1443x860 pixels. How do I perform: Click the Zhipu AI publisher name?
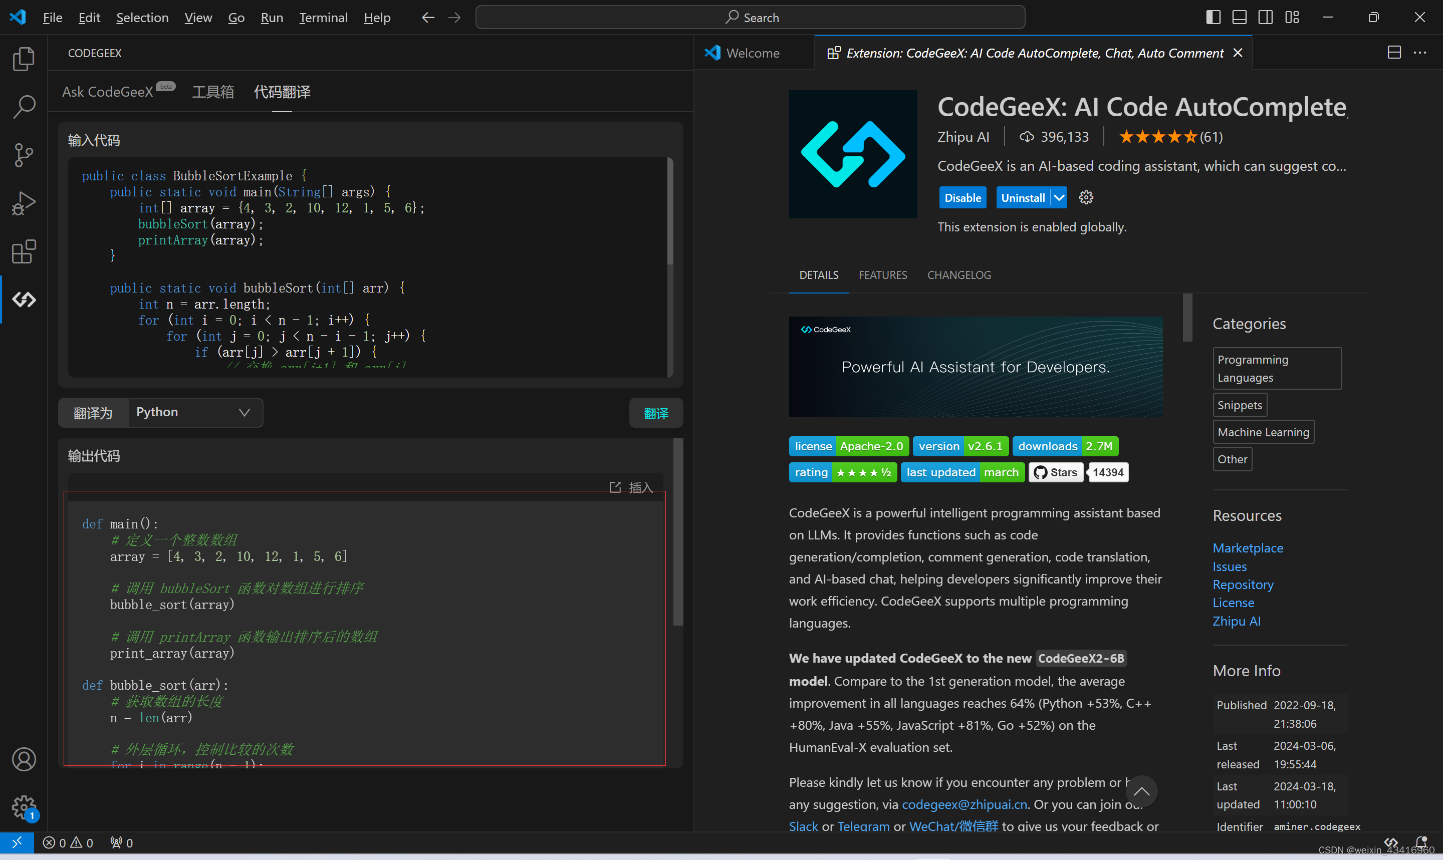[963, 137]
